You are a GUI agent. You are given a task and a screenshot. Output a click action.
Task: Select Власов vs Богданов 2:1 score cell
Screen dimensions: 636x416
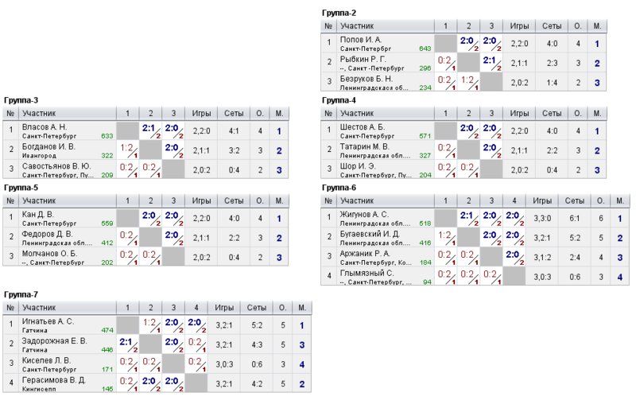coord(150,130)
